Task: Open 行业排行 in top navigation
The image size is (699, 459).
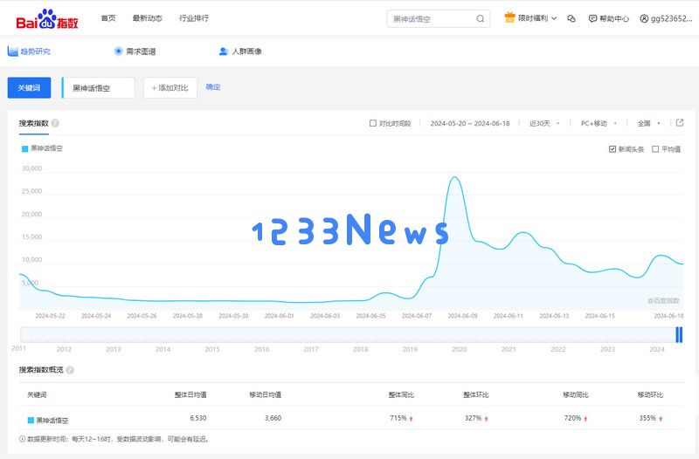Action: (x=194, y=18)
